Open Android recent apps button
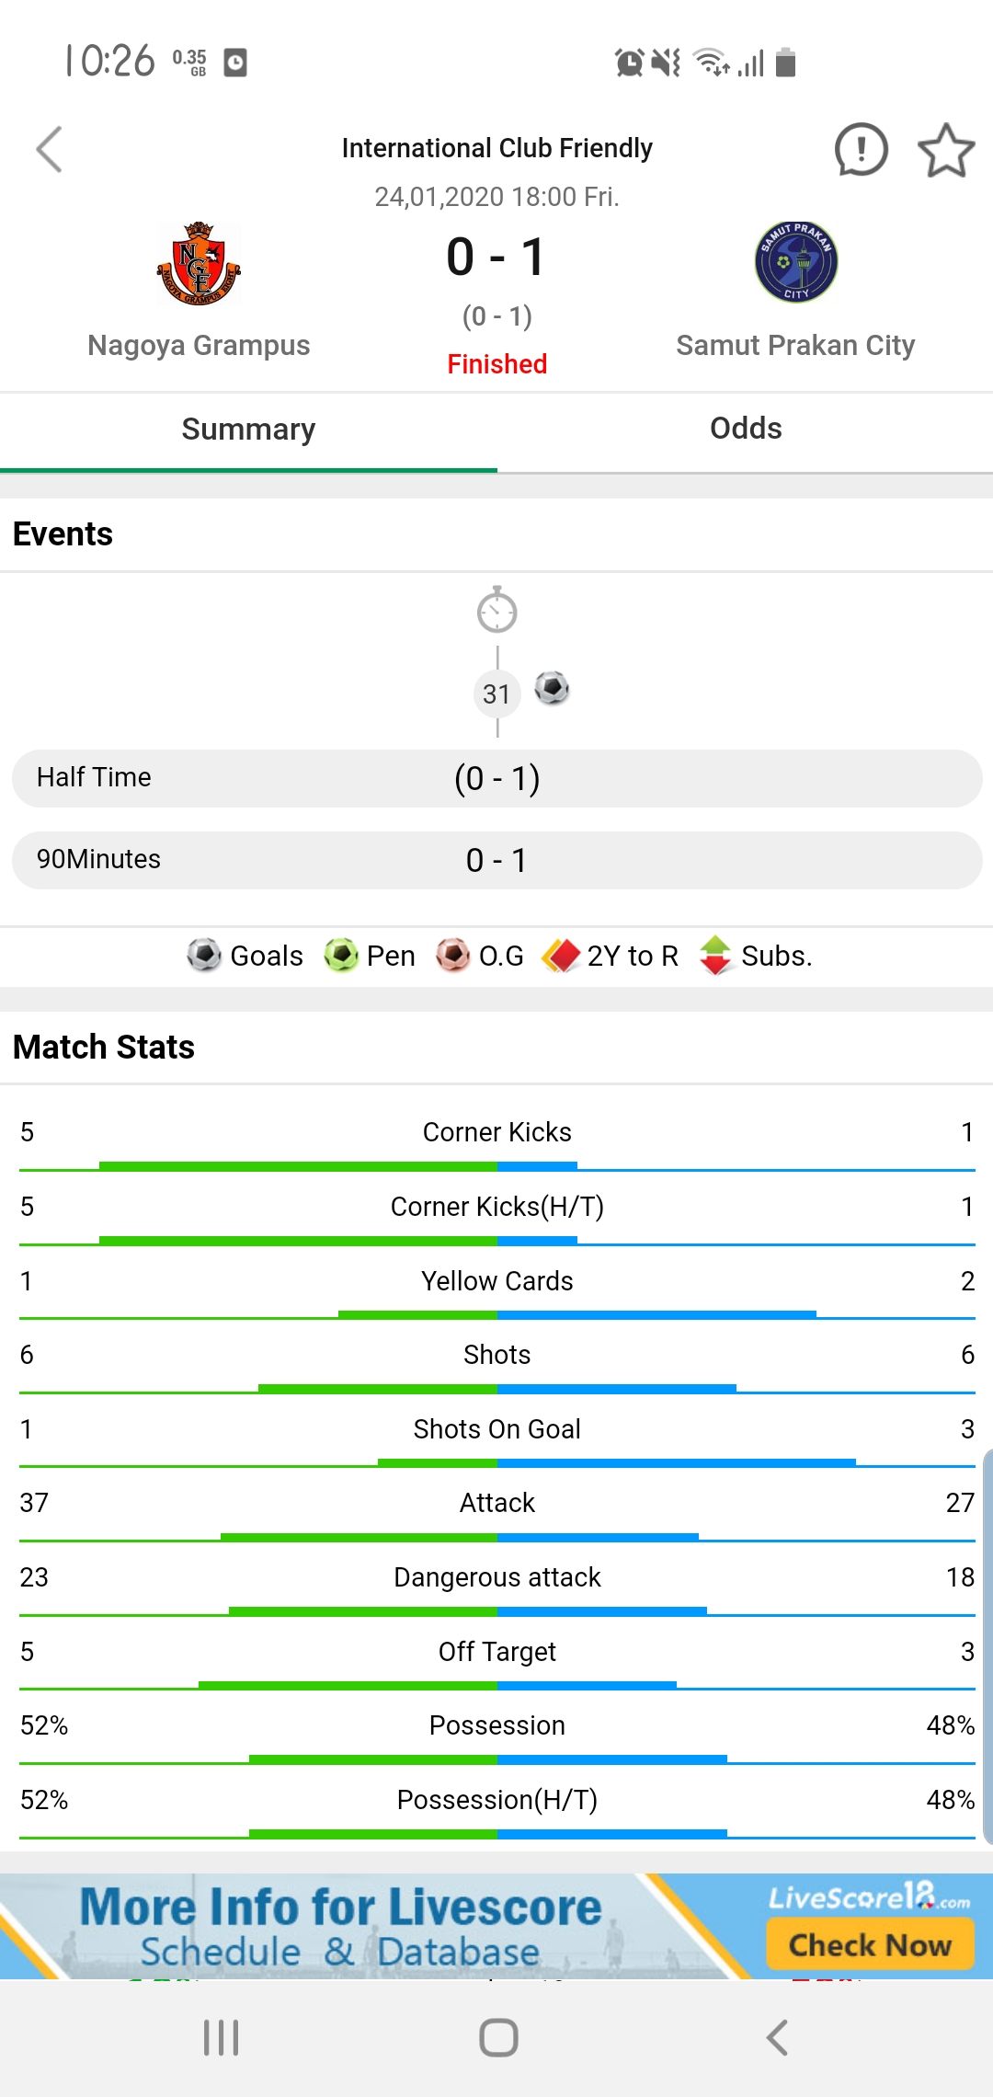The image size is (993, 2097). [x=222, y=2038]
